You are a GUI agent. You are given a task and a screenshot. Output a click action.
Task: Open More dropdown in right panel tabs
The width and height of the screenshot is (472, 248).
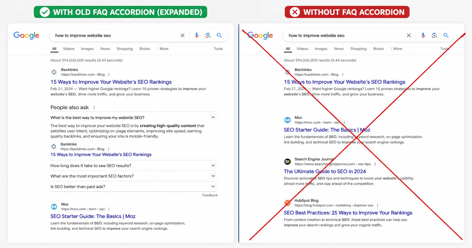tap(396, 49)
